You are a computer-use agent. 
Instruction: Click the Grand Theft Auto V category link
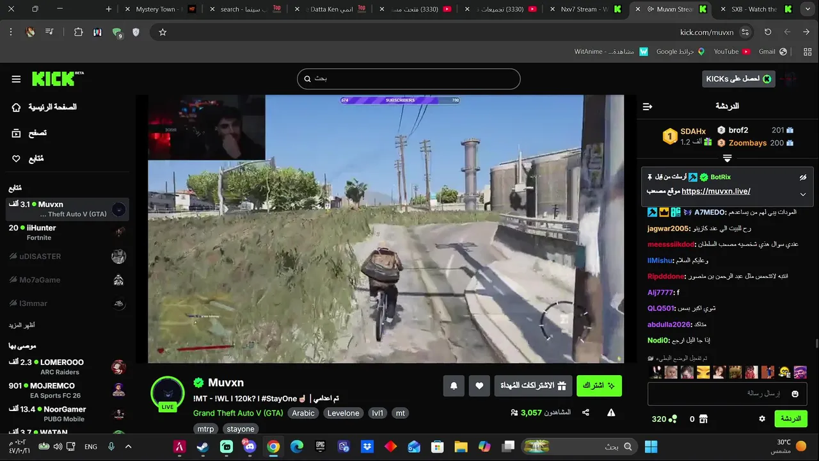tap(238, 413)
